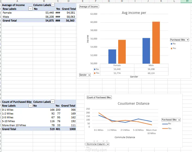Open the Gender field dropdown on bar chart
The width and height of the screenshot is (192, 152).
click(85, 75)
